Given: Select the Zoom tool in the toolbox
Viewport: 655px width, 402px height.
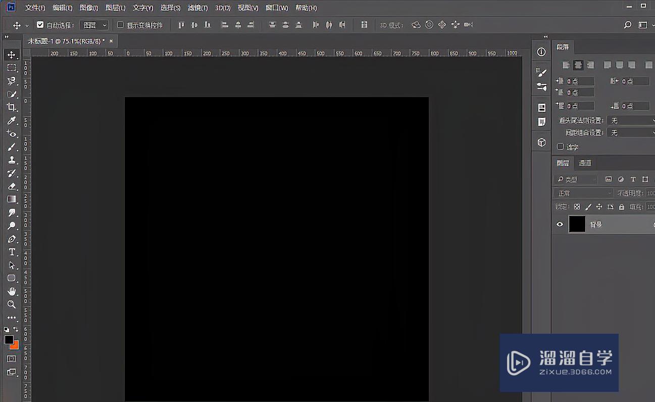Looking at the screenshot, I should [11, 304].
